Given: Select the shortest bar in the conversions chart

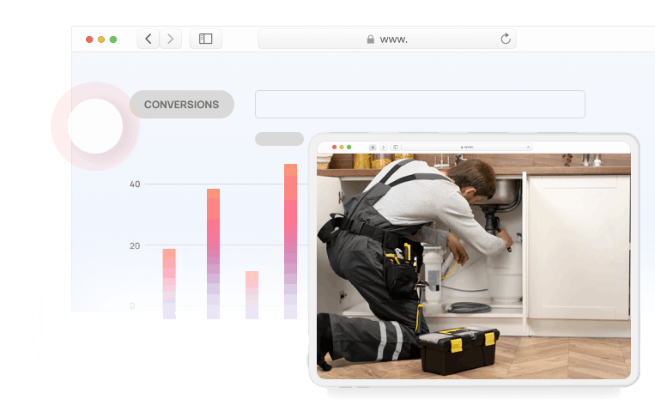Looking at the screenshot, I should tap(252, 294).
